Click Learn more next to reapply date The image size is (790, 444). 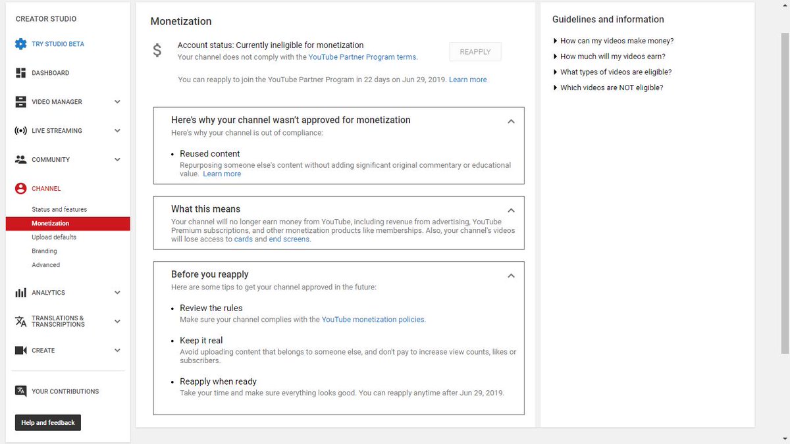pyautogui.click(x=468, y=80)
